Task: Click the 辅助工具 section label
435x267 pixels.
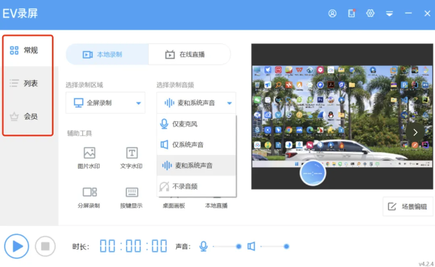Action: [x=79, y=133]
